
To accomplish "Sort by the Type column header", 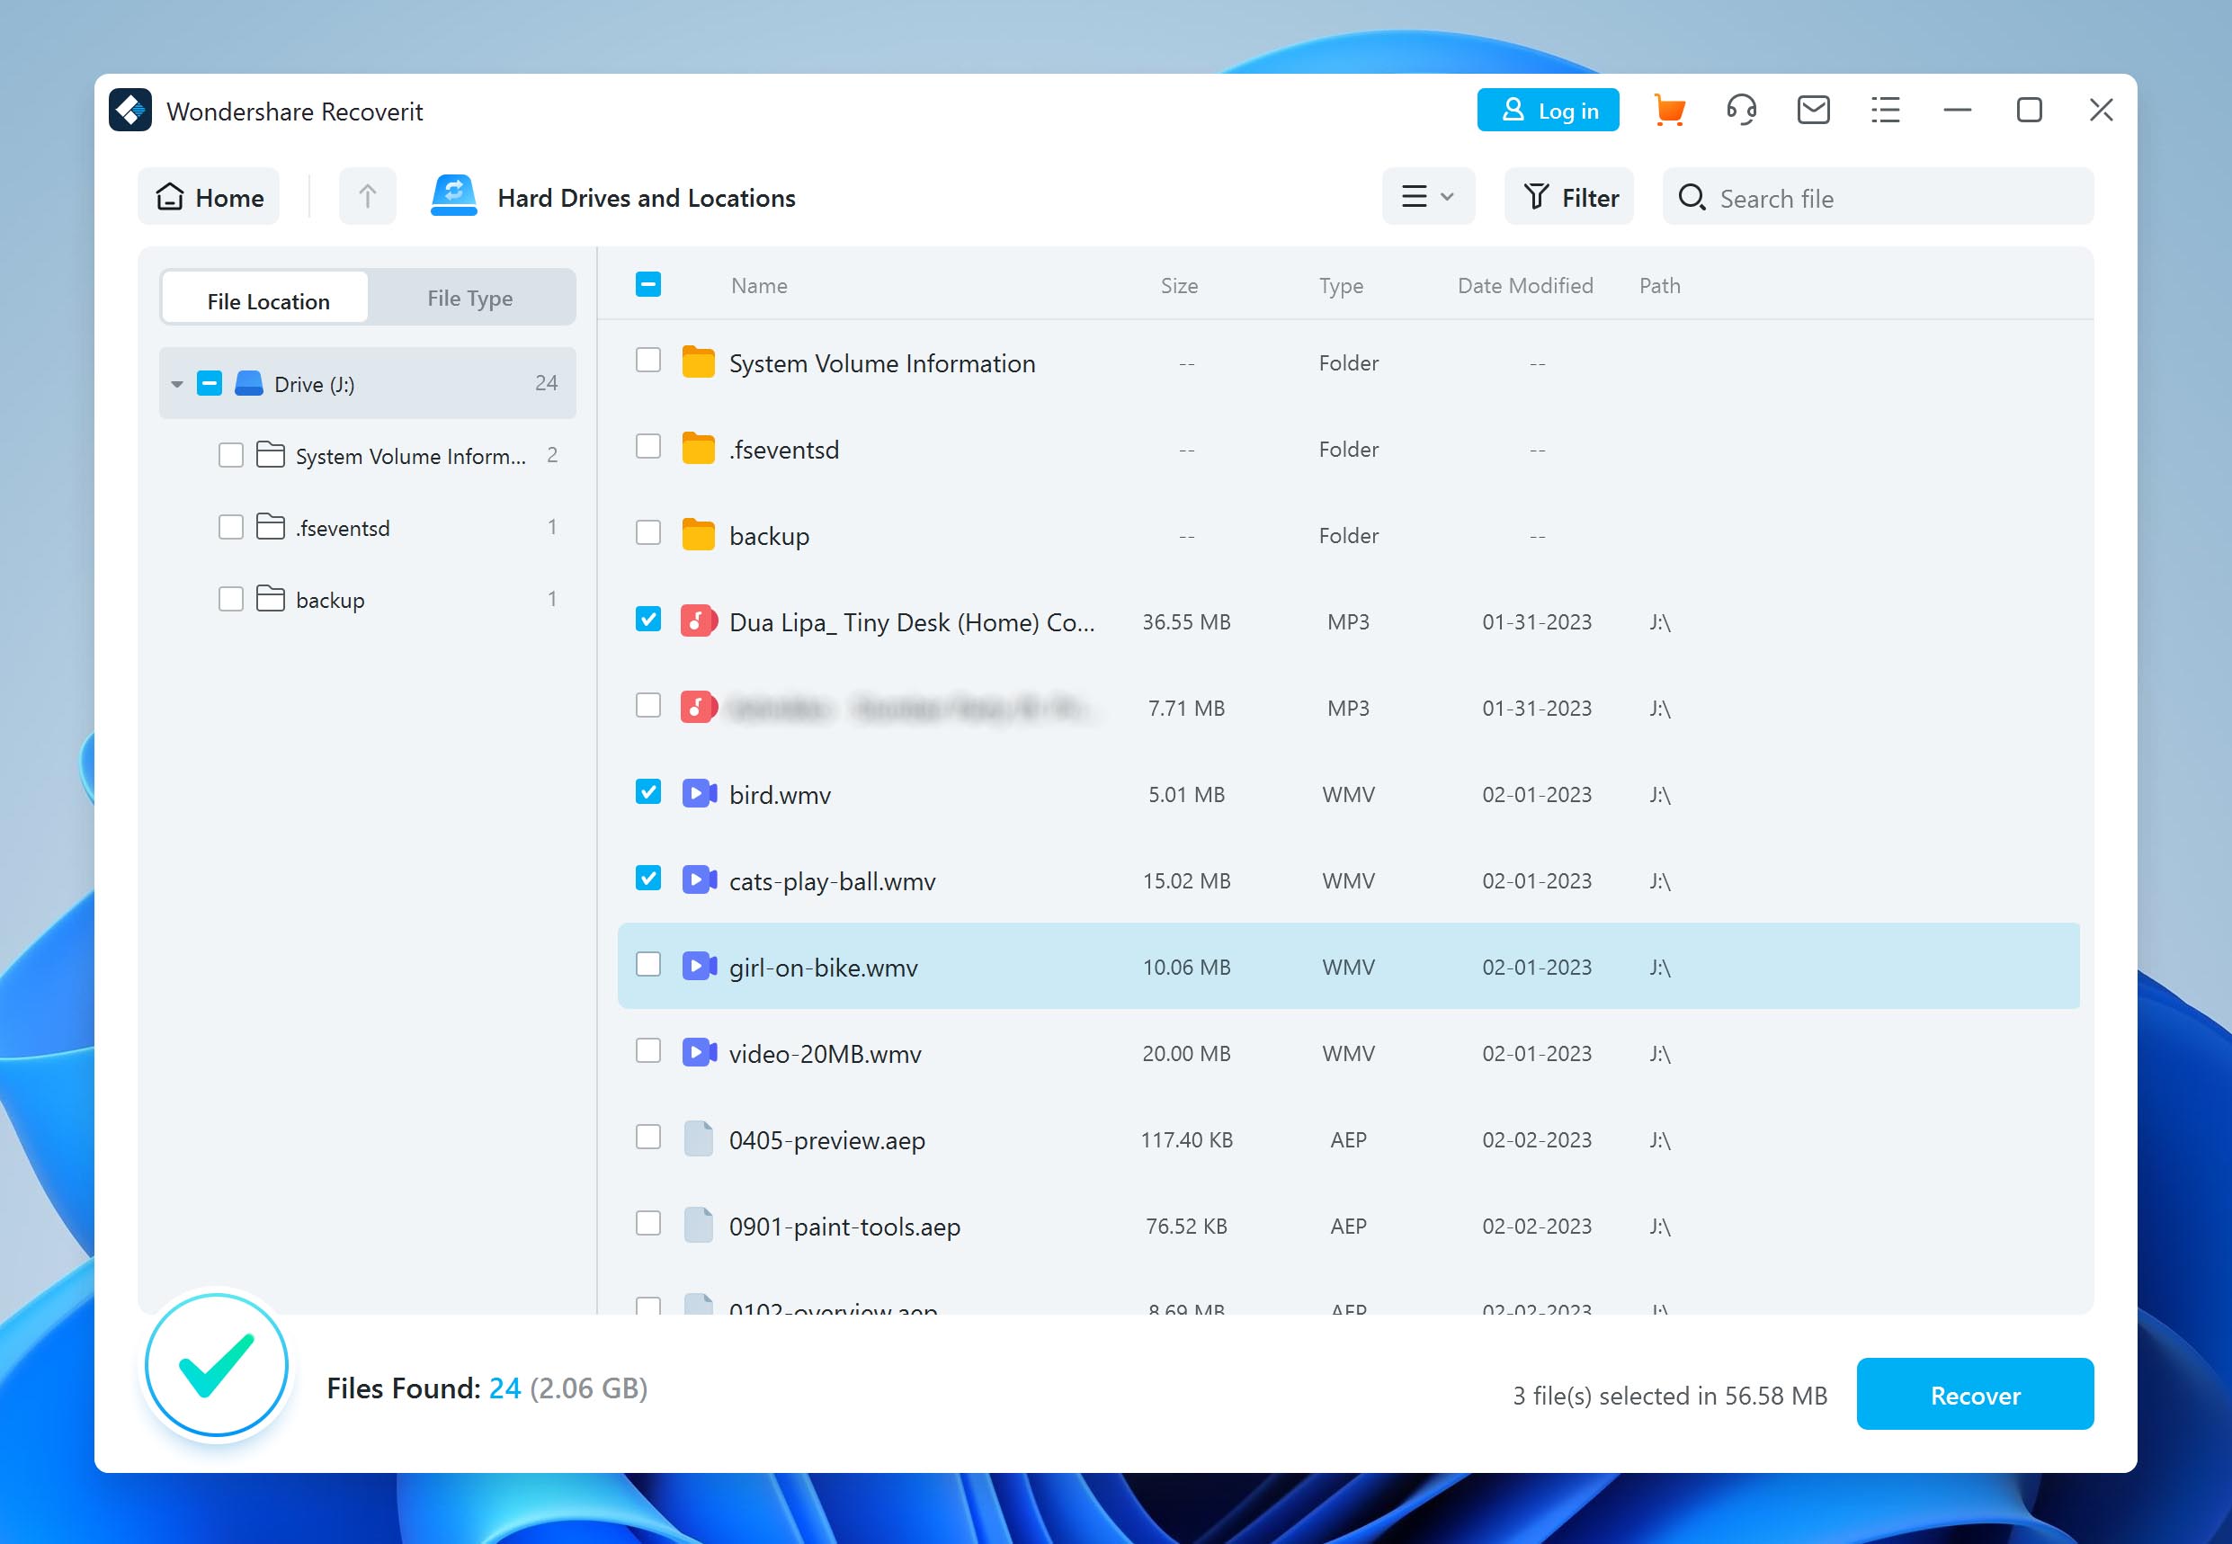I will click(1341, 285).
